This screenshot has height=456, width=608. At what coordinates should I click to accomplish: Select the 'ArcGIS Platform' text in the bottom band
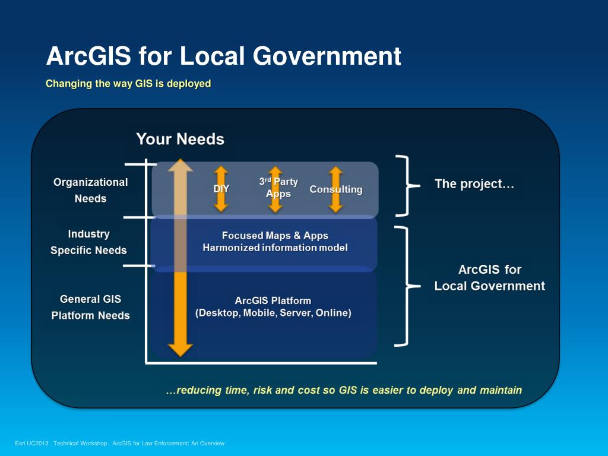coord(273,300)
